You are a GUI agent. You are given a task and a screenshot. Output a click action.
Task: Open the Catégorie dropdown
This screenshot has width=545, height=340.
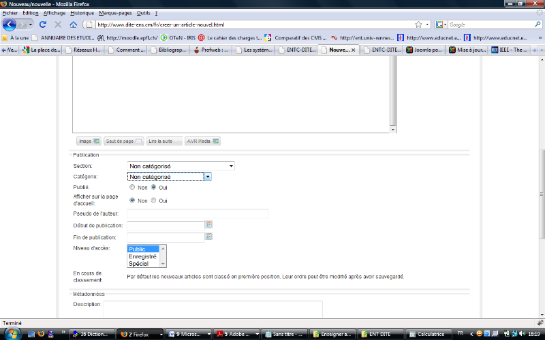[x=169, y=177]
